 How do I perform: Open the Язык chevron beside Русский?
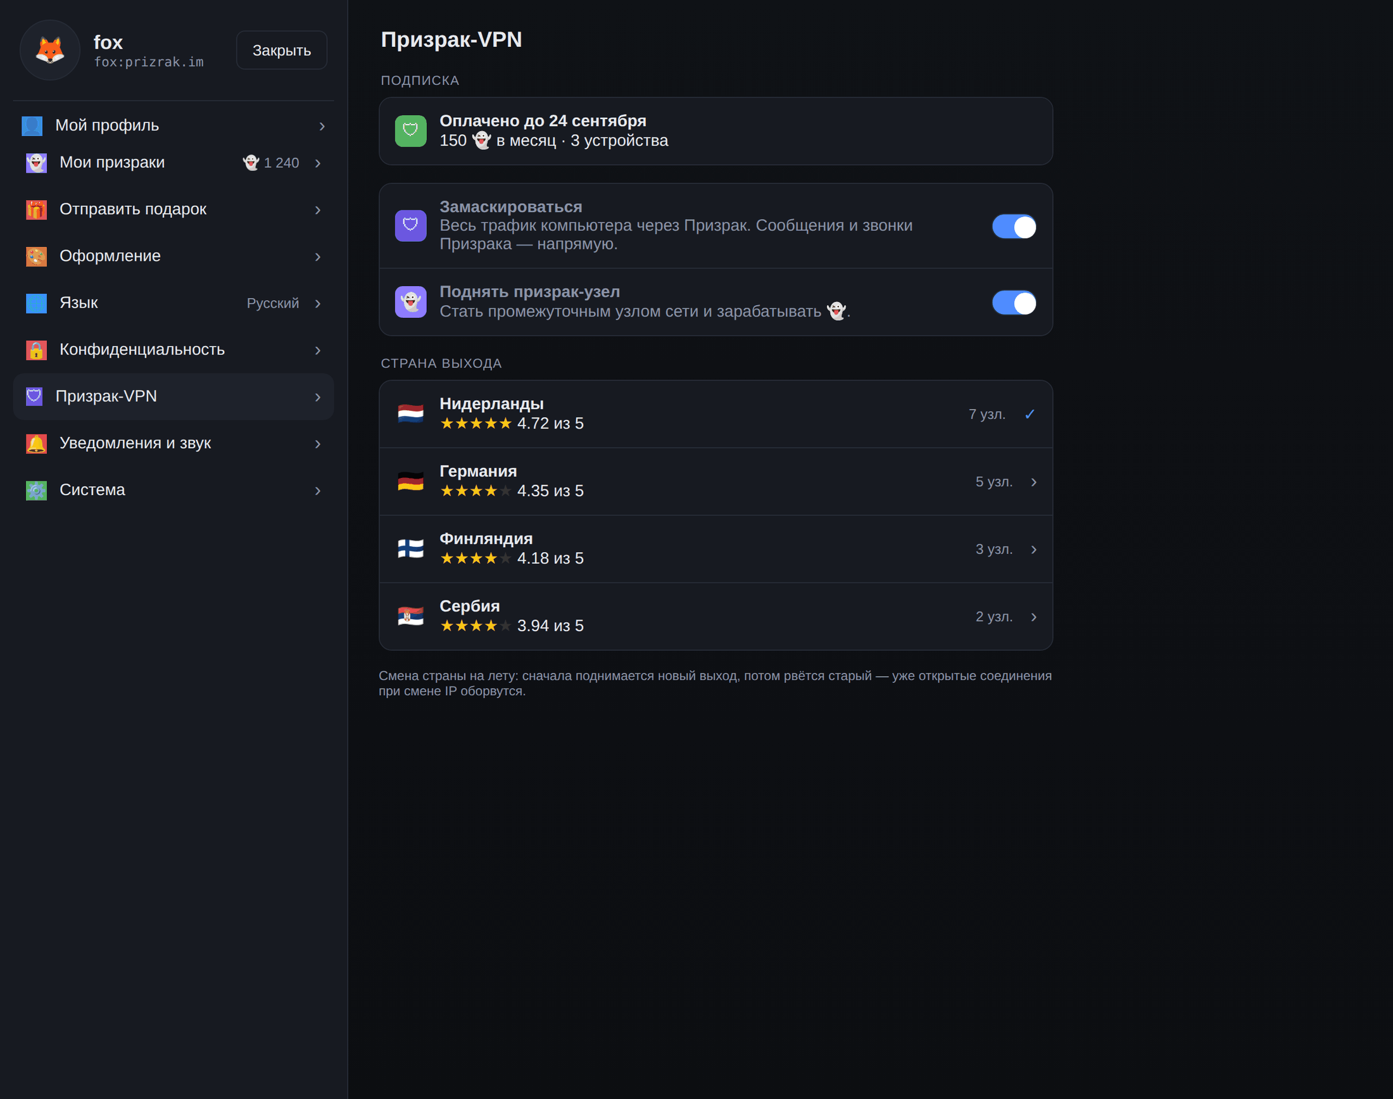[x=318, y=304]
